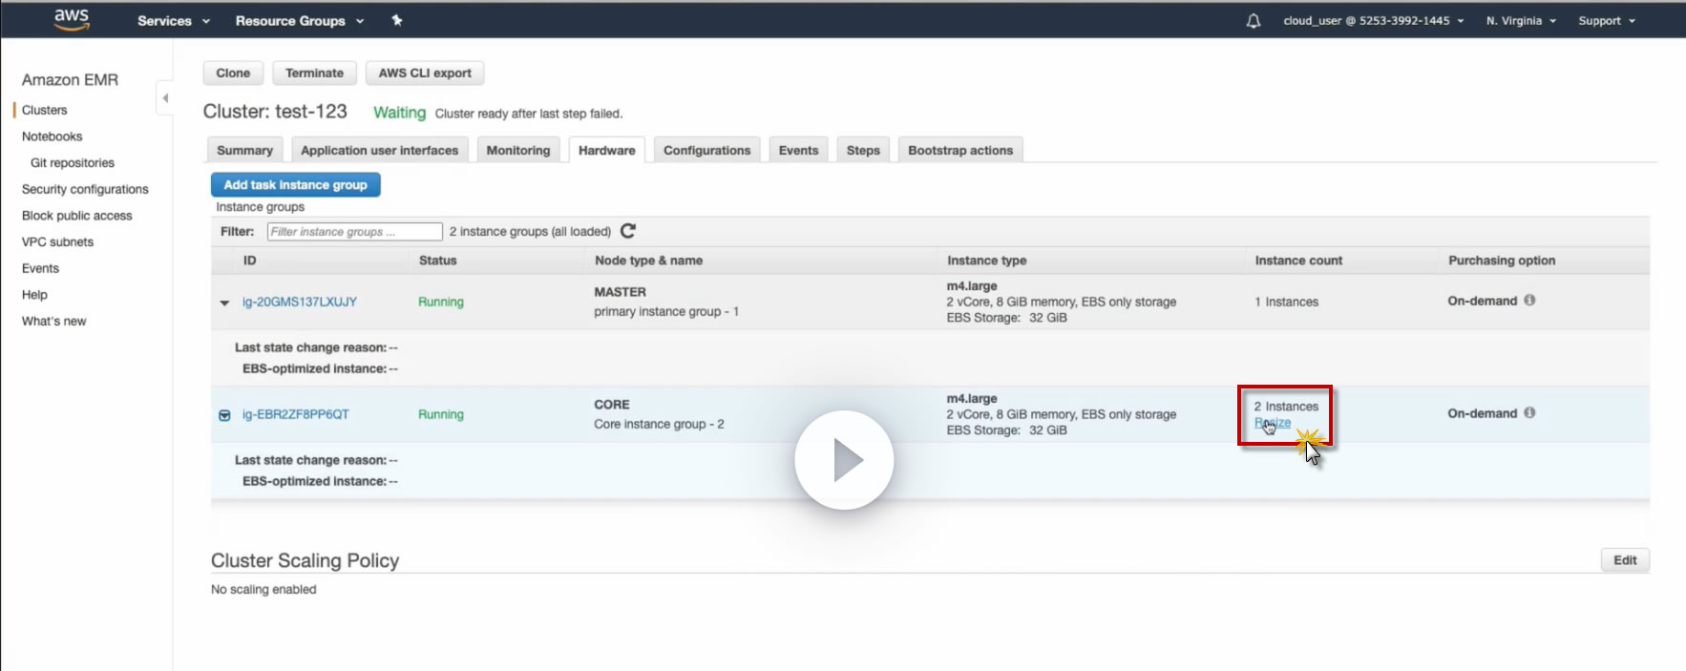Open the Bootstrap actions tab
The image size is (1686, 671).
[960, 150]
